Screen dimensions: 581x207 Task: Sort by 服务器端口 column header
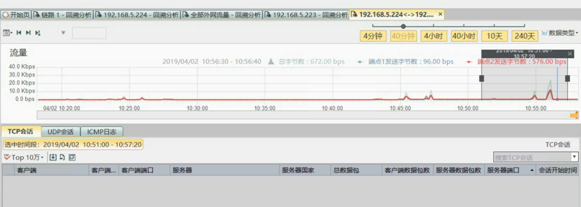coord(503,170)
